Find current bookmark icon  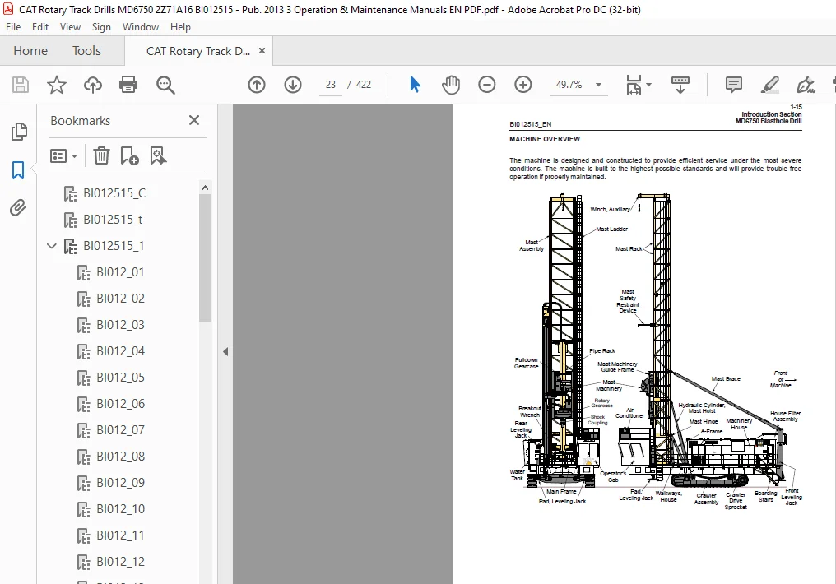(x=158, y=156)
